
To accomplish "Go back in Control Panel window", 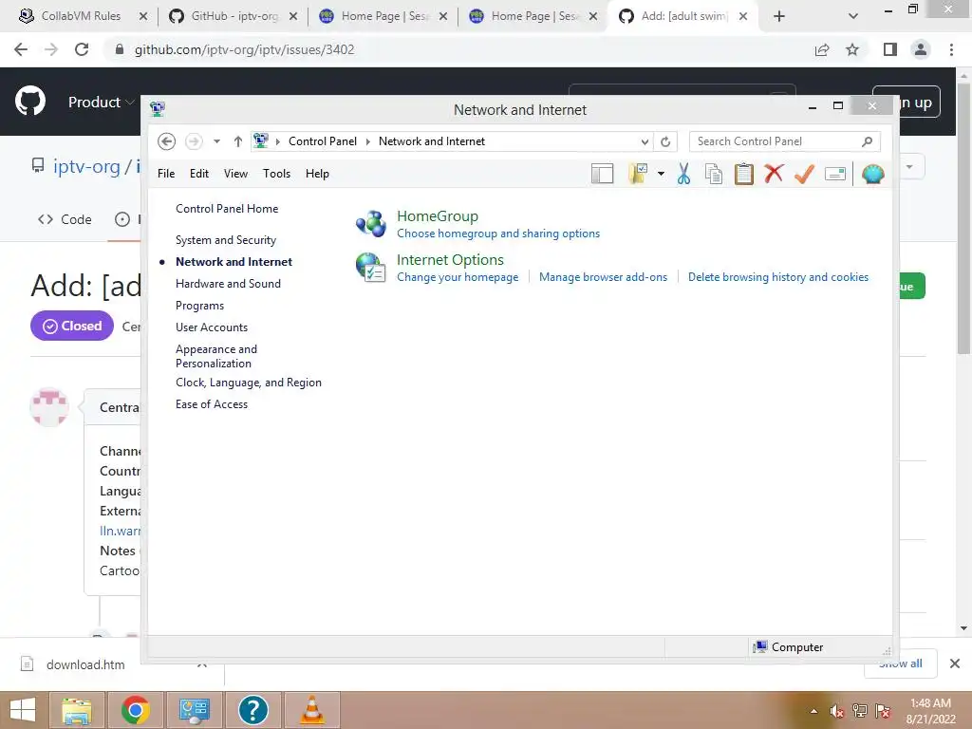I will pyautogui.click(x=166, y=141).
